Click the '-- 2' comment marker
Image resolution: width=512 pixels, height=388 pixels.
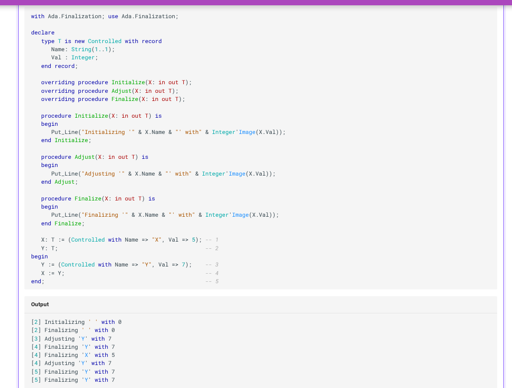coord(212,248)
